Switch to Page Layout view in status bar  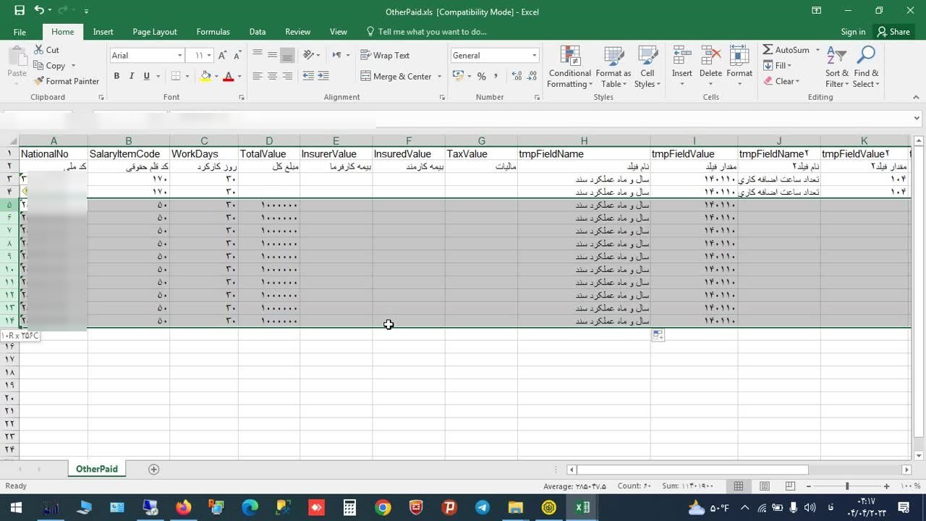[765, 486]
